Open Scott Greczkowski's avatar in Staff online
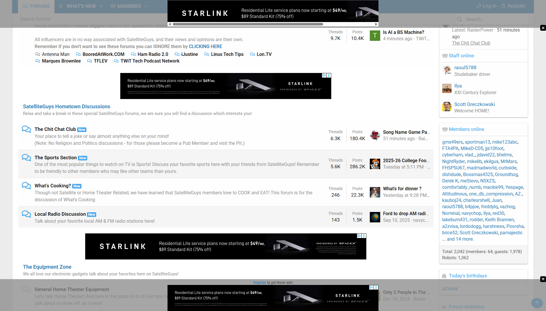This screenshot has width=546, height=311. [447, 107]
